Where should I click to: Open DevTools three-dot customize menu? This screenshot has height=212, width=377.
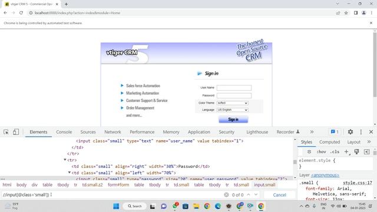[x=361, y=132]
